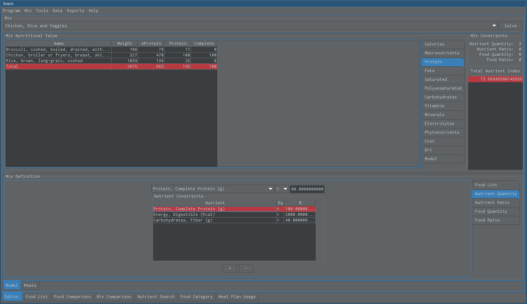
Task: Open the Cost tab
Action: pyautogui.click(x=442, y=141)
